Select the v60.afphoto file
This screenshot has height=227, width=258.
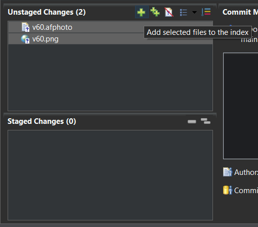point(110,27)
